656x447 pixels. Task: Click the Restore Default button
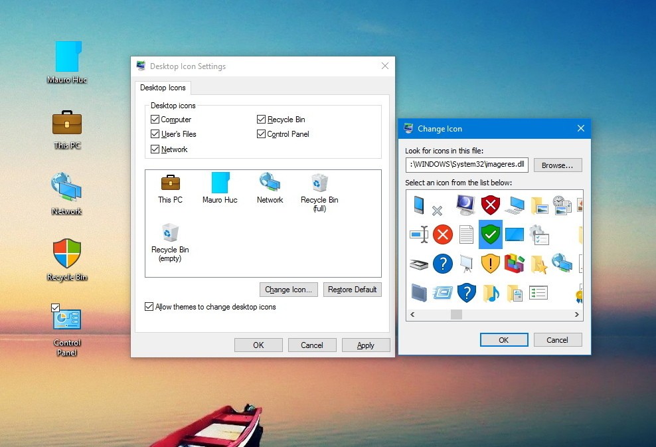[x=352, y=289]
